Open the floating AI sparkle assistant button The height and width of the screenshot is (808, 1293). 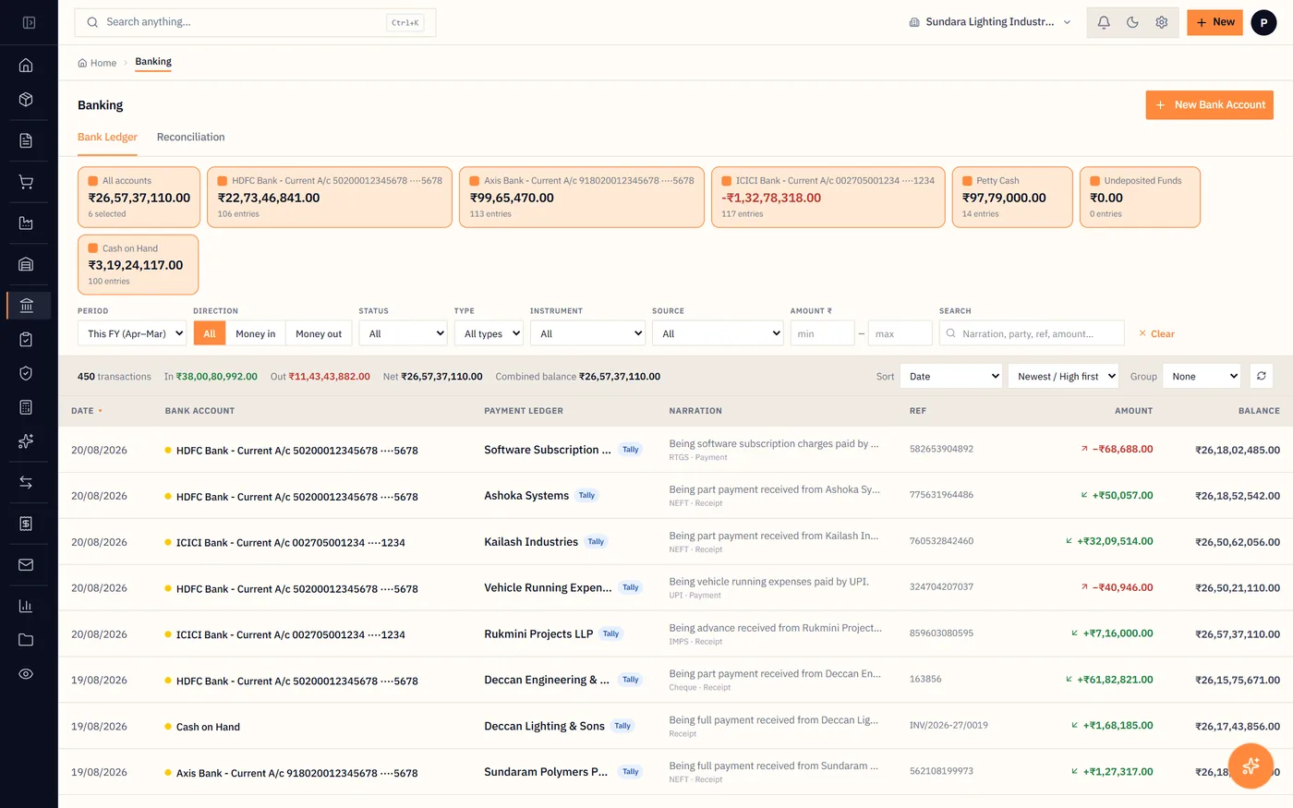(x=1251, y=766)
